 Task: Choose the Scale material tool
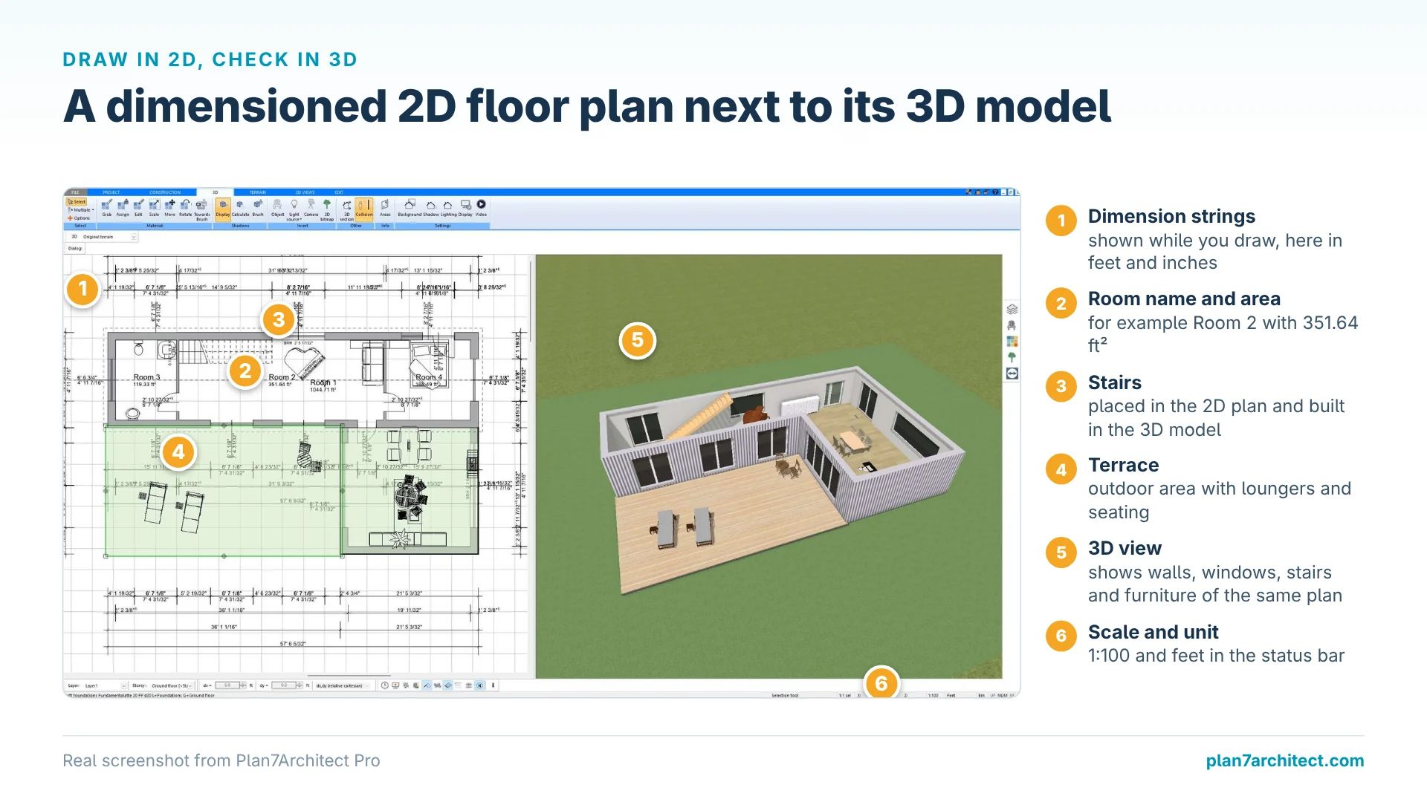point(154,208)
